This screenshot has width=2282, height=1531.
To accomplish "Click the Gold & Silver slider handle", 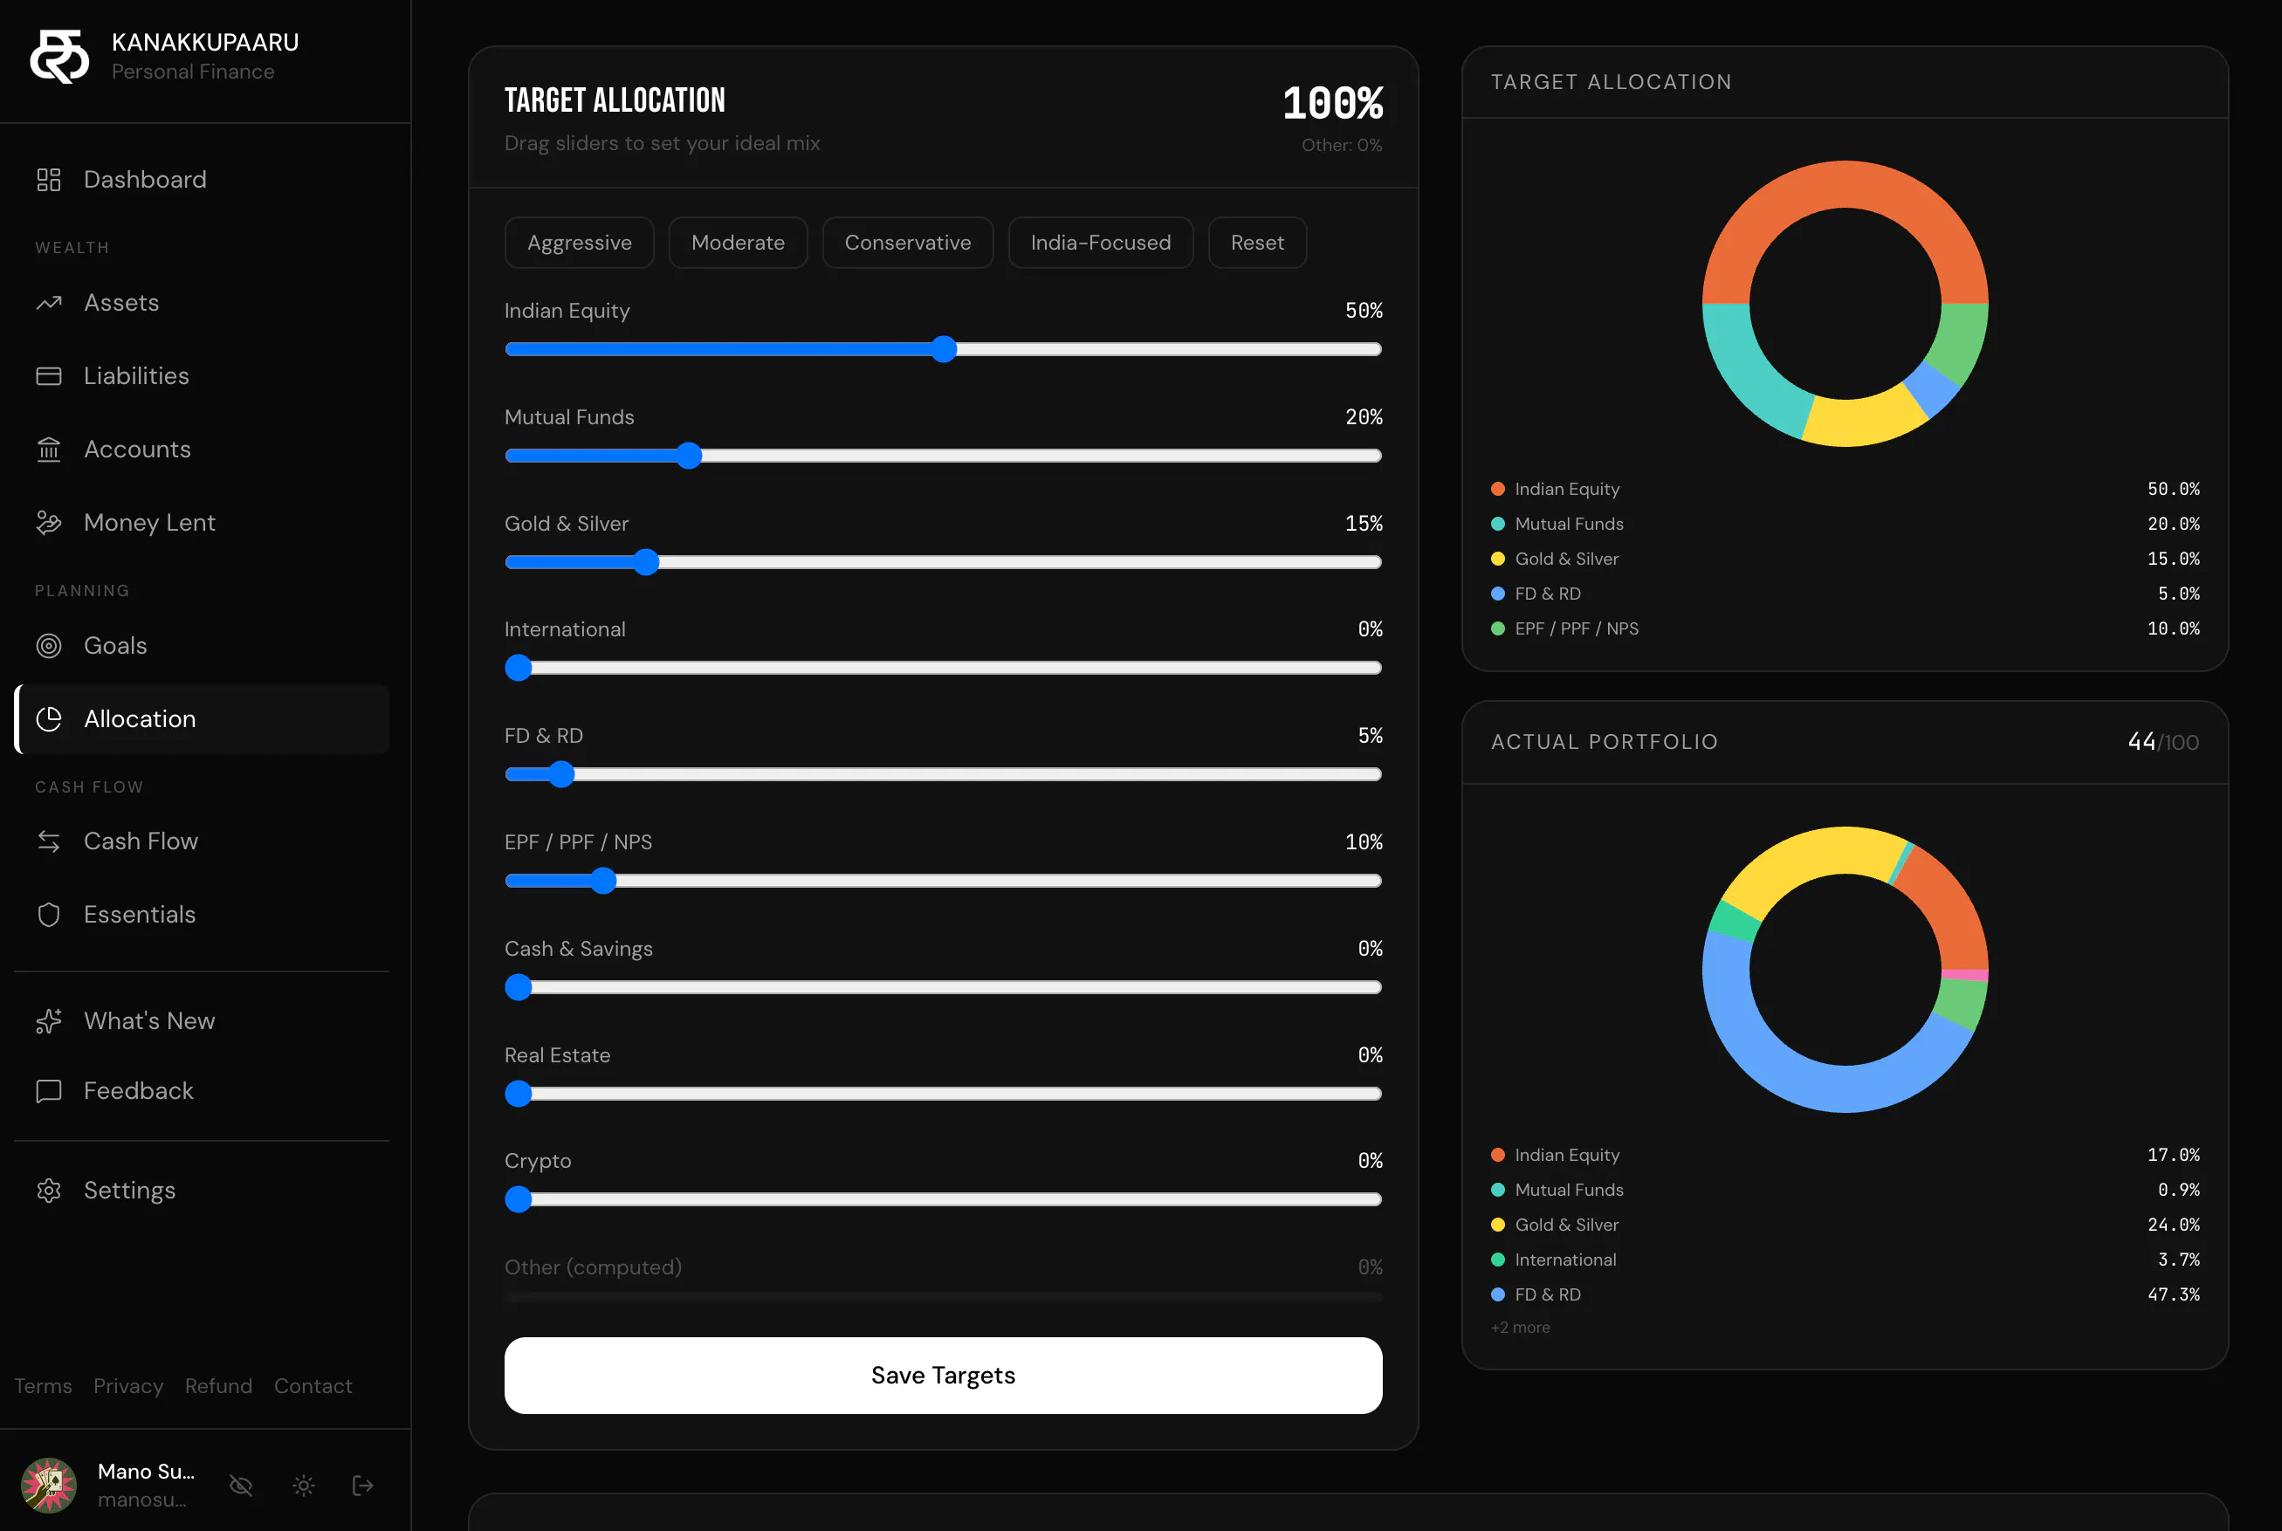I will coord(646,562).
